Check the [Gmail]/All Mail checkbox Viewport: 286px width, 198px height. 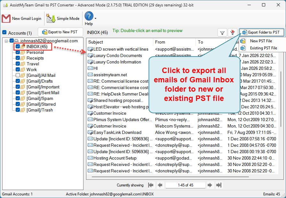18,75
